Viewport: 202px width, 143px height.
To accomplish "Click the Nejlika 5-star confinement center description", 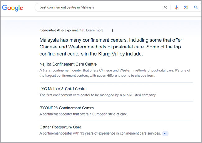I will tap(115, 73).
